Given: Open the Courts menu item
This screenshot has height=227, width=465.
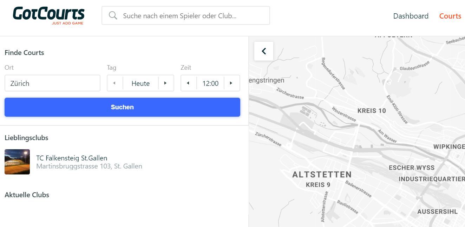Looking at the screenshot, I should 450,16.
